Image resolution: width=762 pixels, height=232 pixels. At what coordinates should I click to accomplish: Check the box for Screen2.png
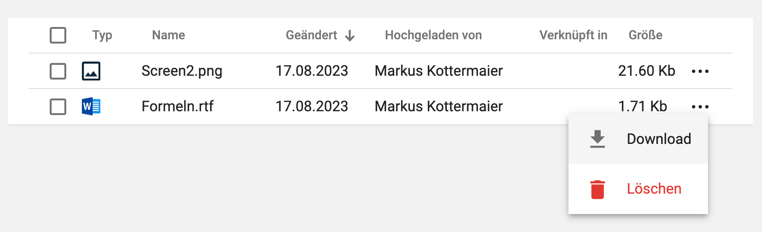pos(58,71)
